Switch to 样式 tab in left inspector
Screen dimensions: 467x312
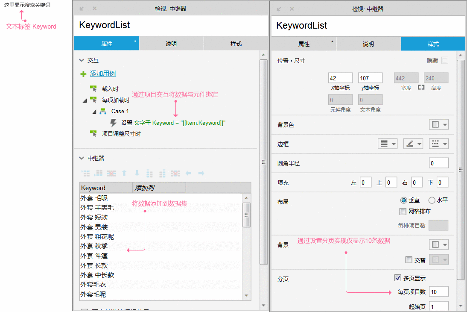pyautogui.click(x=236, y=44)
